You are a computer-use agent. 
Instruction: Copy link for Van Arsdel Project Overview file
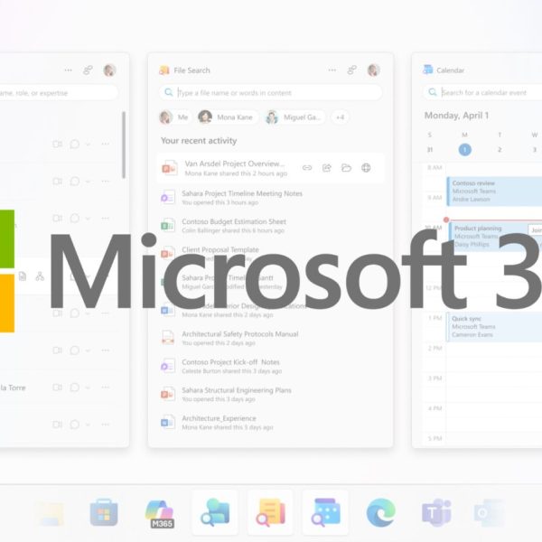307,168
